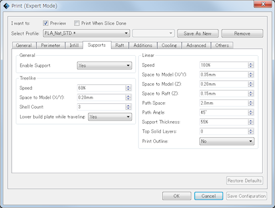Open the empty dropdown beside profile selector
Viewport: 275px width, 208px height.
point(153,33)
